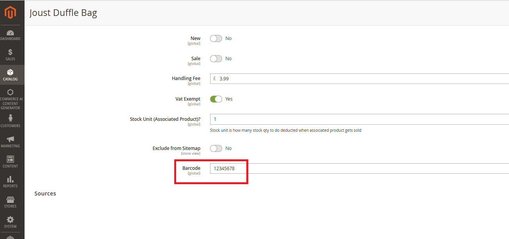Open the Marketing megaphone icon
Viewport: 509px width, 239px height.
click(10, 139)
